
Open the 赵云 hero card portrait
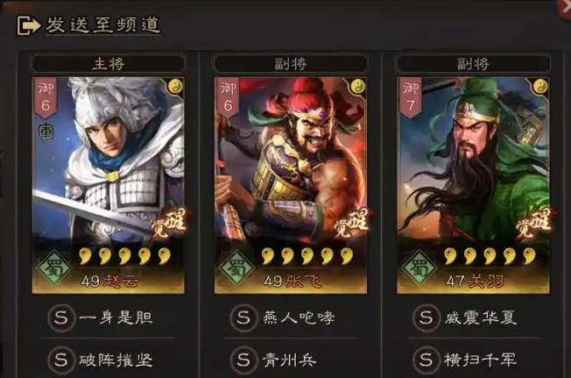[x=108, y=185]
